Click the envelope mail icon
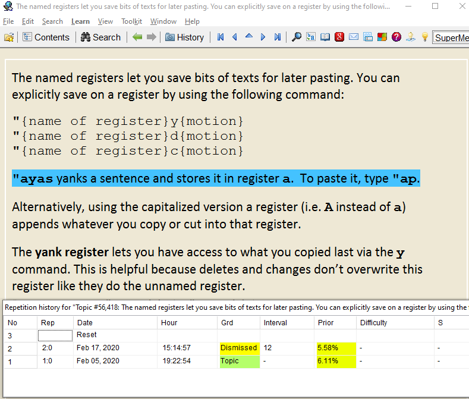This screenshot has height=399, width=469. [354, 37]
